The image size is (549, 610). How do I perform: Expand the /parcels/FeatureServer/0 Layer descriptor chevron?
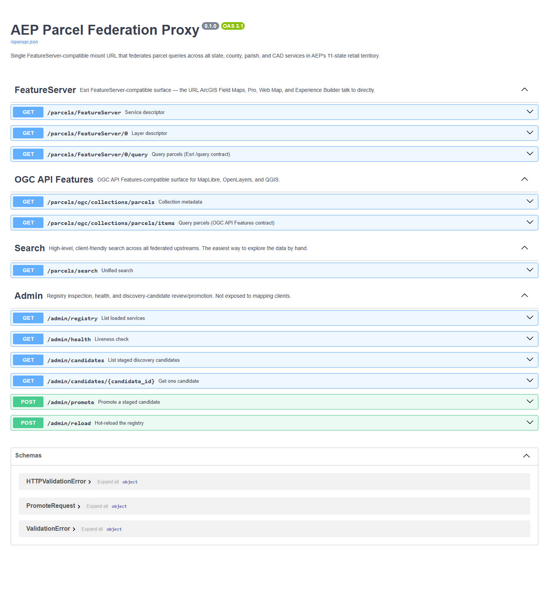point(530,133)
